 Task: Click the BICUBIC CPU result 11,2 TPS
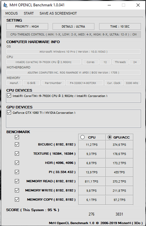(92, 145)
